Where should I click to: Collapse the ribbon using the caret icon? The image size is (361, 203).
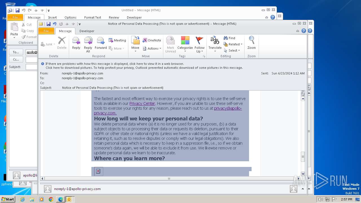coord(298,31)
